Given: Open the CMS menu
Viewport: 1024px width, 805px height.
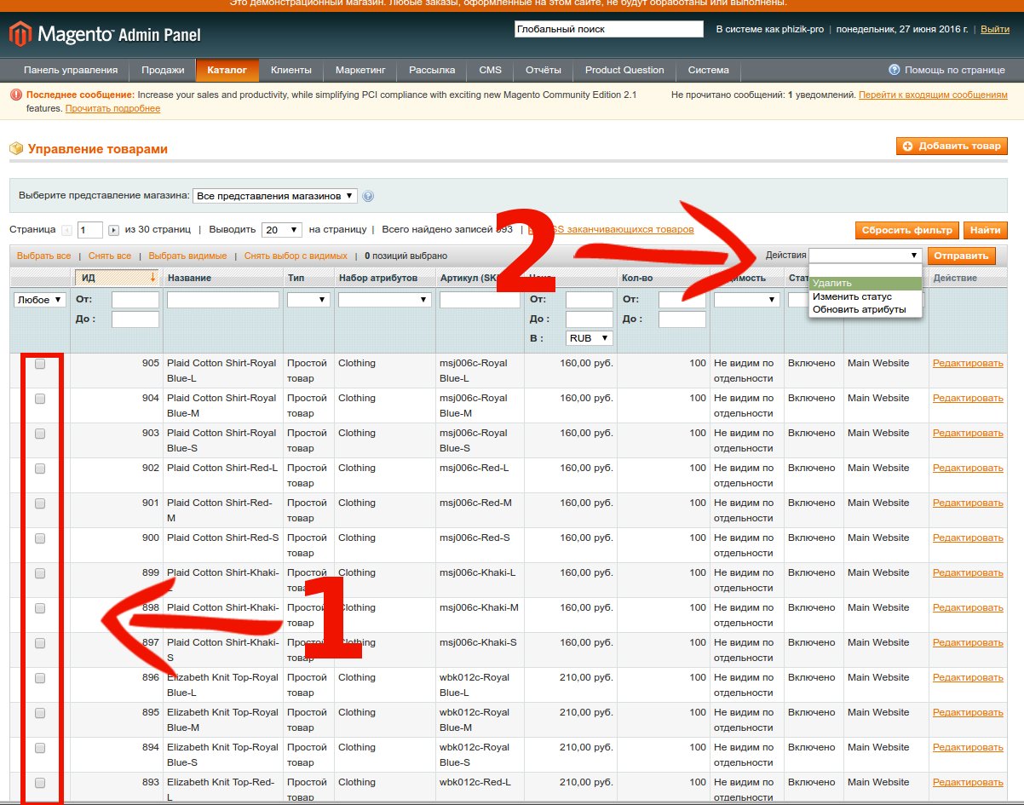Looking at the screenshot, I should [491, 70].
